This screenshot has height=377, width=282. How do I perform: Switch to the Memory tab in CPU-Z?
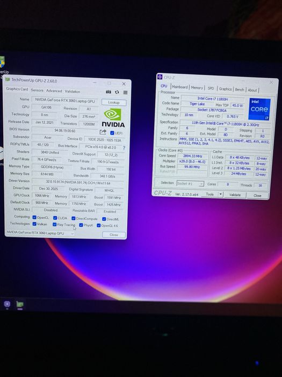(x=197, y=88)
